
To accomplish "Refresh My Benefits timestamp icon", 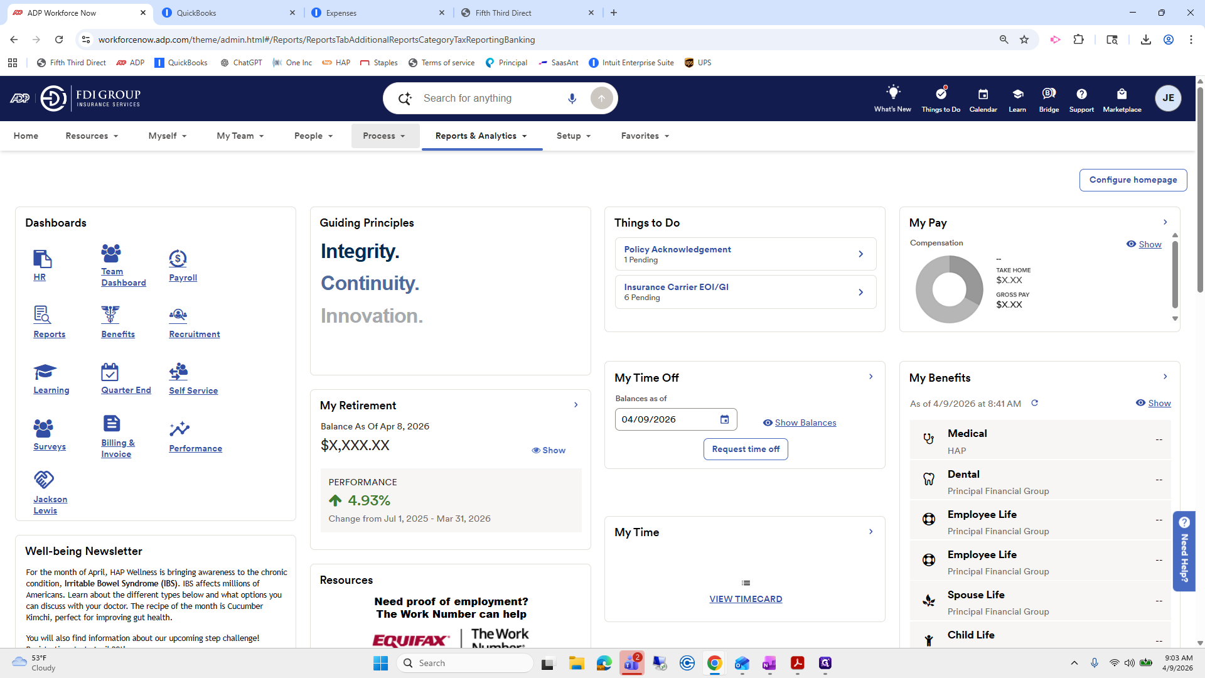I will pos(1034,403).
